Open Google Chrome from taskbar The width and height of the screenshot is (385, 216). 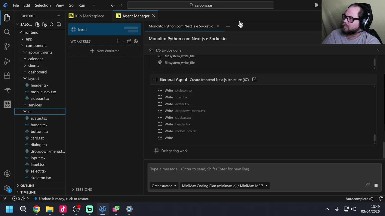pos(36,209)
